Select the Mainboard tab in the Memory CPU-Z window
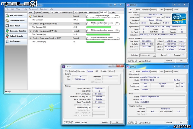Screen dimensions: 193x129 coord(81,71)
